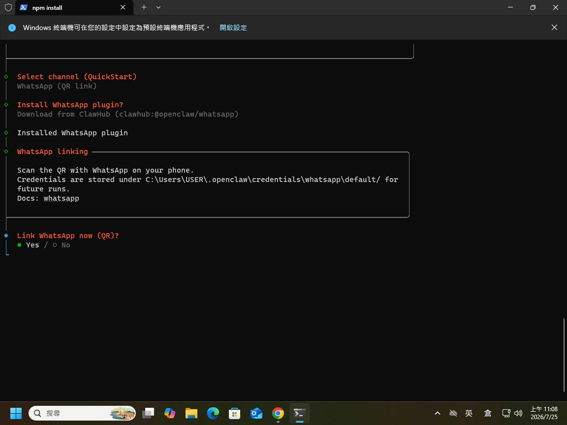The height and width of the screenshot is (425, 567).
Task: Select the npm install tab
Action: coord(74,7)
